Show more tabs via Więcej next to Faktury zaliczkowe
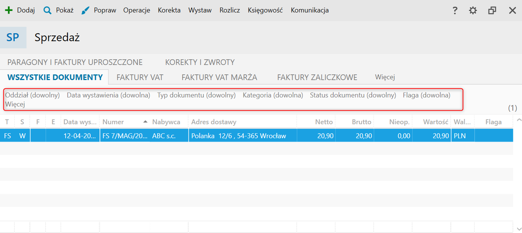 coord(385,77)
